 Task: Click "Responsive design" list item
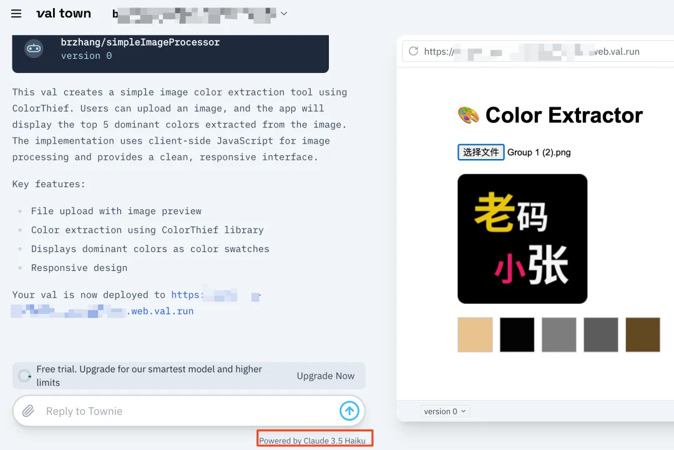[79, 268]
